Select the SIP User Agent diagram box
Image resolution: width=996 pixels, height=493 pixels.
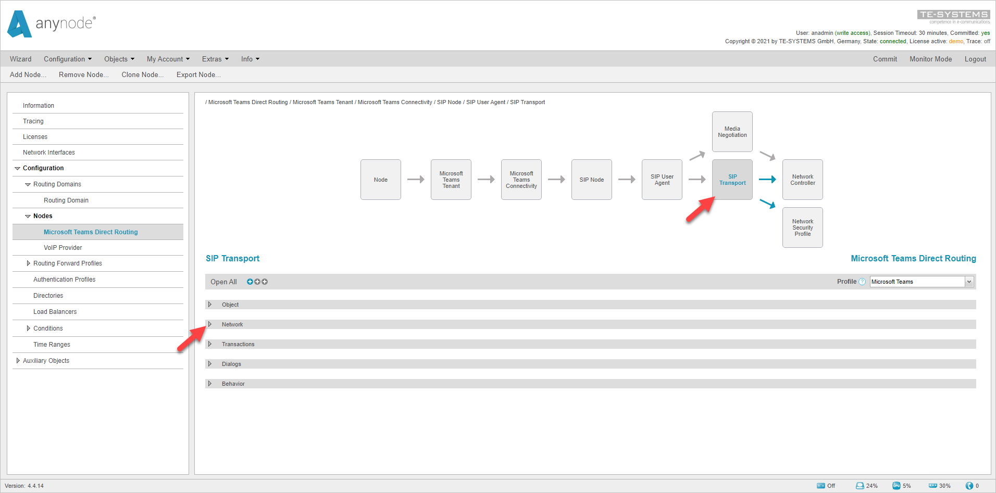[662, 180]
